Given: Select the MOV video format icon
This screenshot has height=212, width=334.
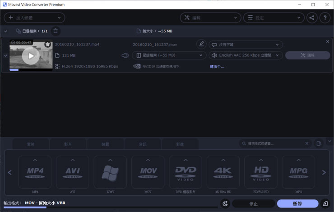Looking at the screenshot, I should 148,173.
